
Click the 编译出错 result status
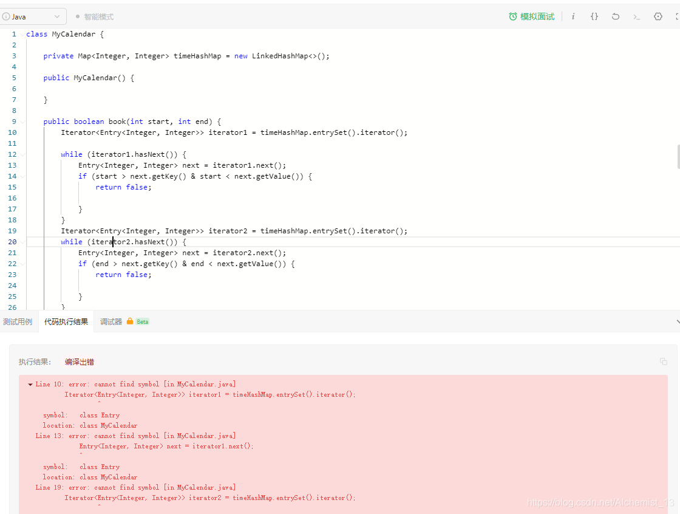[x=80, y=362]
